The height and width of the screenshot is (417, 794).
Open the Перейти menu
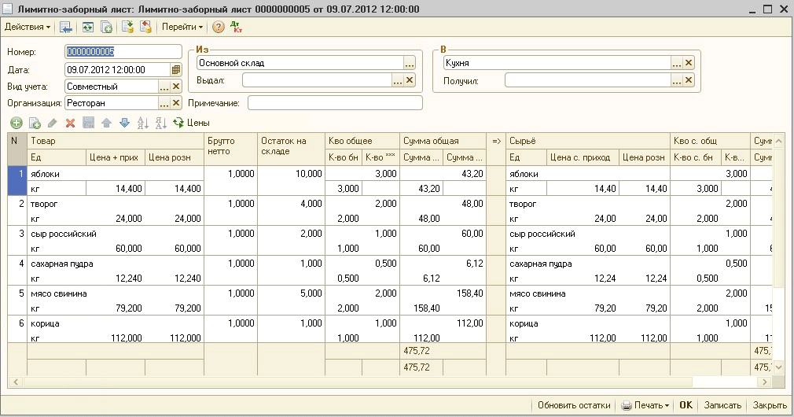pos(182,27)
